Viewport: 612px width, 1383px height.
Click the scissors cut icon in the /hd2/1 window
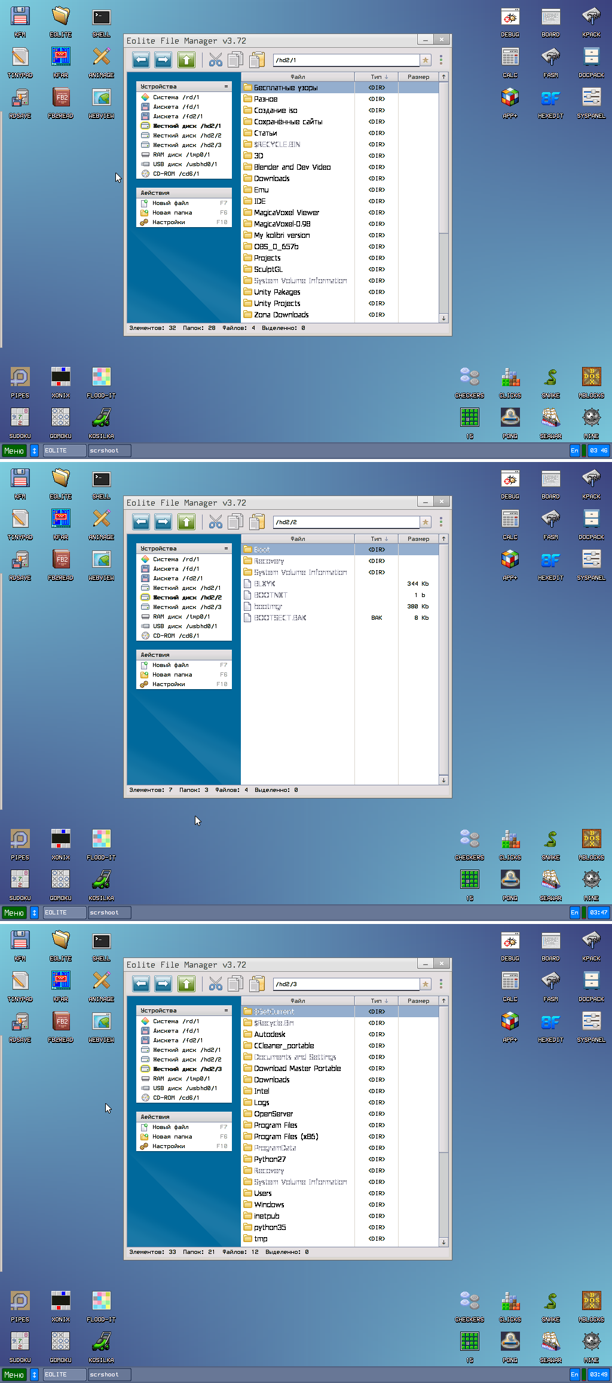pos(216,60)
